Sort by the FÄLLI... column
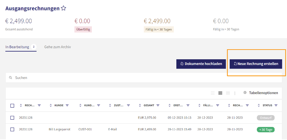This screenshot has height=140, width=287. (199, 106)
